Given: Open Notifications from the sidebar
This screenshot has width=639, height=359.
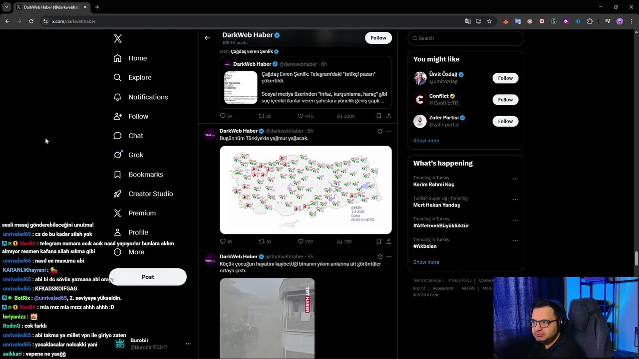Looking at the screenshot, I should click(141, 97).
